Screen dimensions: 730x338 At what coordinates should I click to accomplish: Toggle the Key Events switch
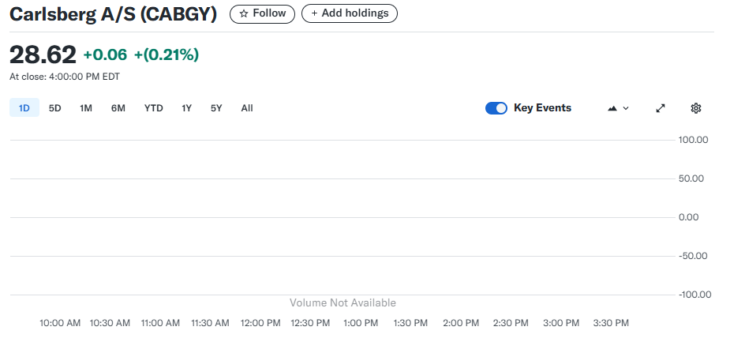click(496, 108)
